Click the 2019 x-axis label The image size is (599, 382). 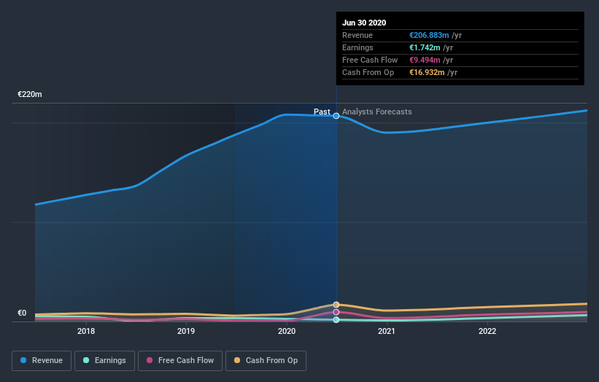pyautogui.click(x=186, y=331)
